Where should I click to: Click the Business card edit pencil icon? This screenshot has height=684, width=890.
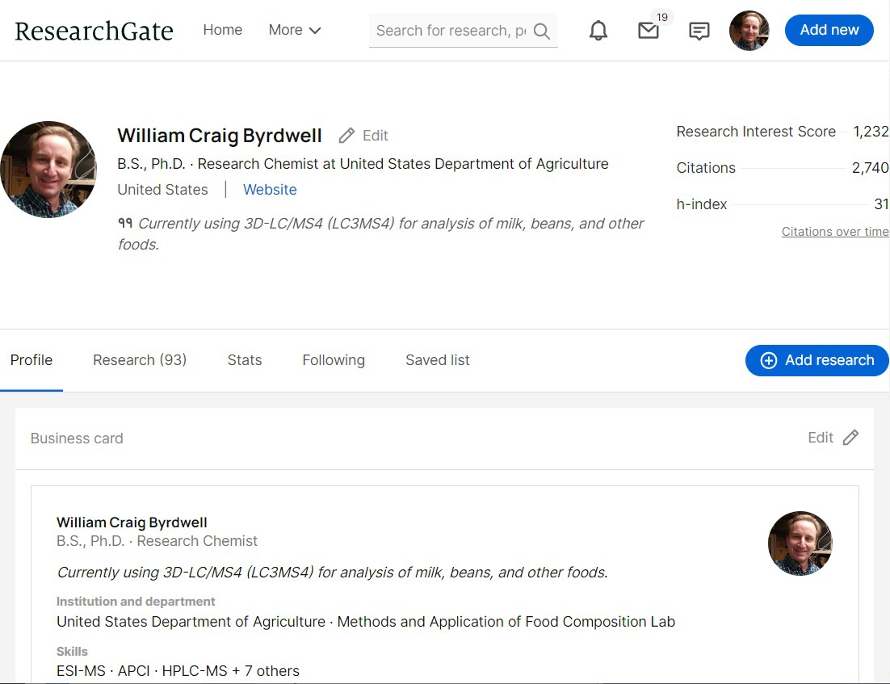(850, 438)
